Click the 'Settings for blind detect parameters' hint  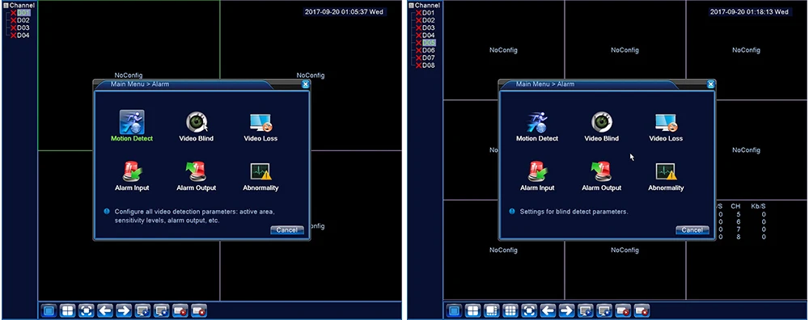click(x=574, y=212)
